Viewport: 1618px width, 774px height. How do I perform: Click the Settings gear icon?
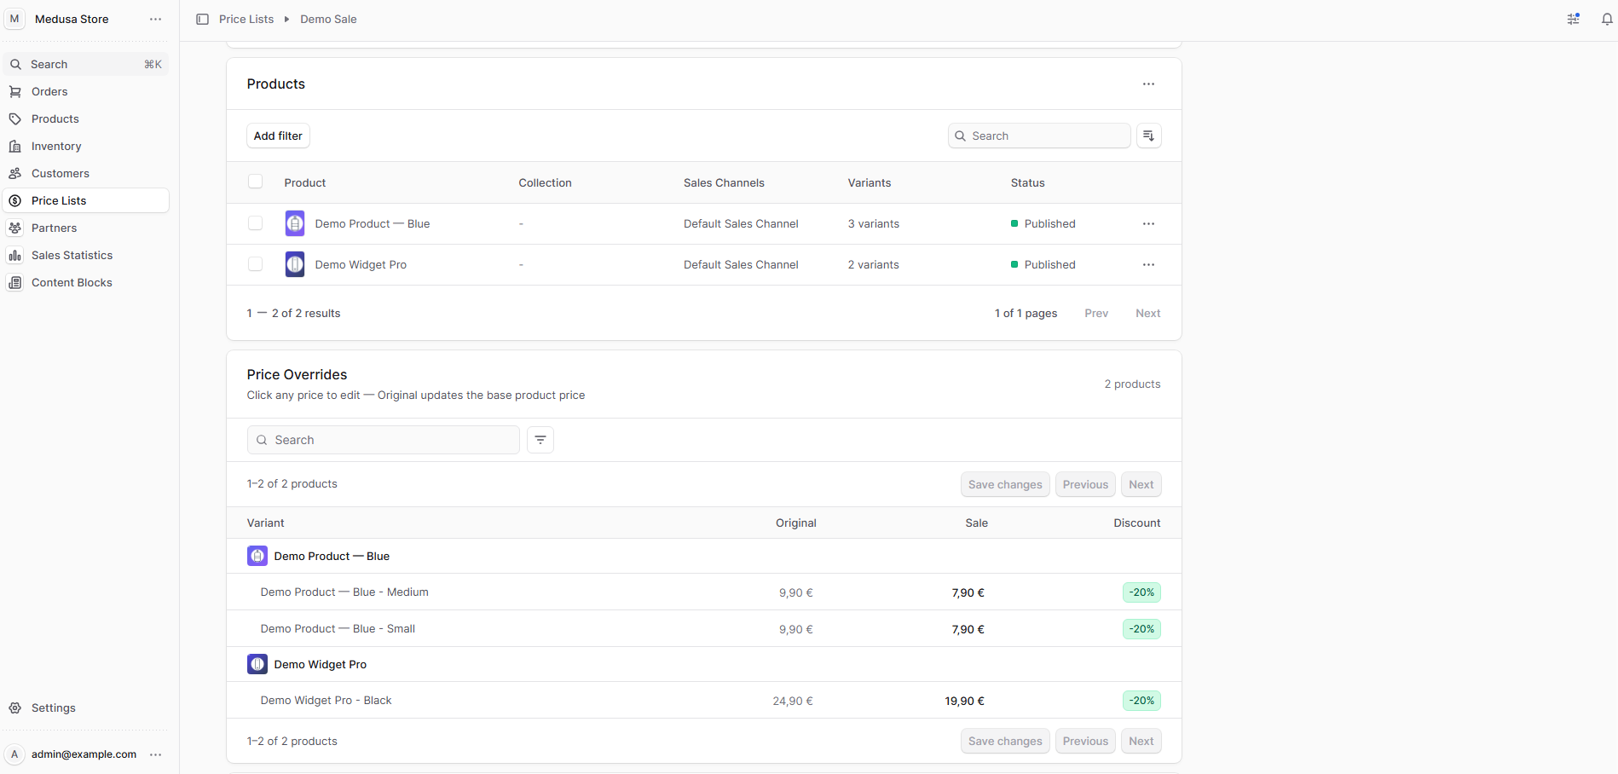coord(15,708)
